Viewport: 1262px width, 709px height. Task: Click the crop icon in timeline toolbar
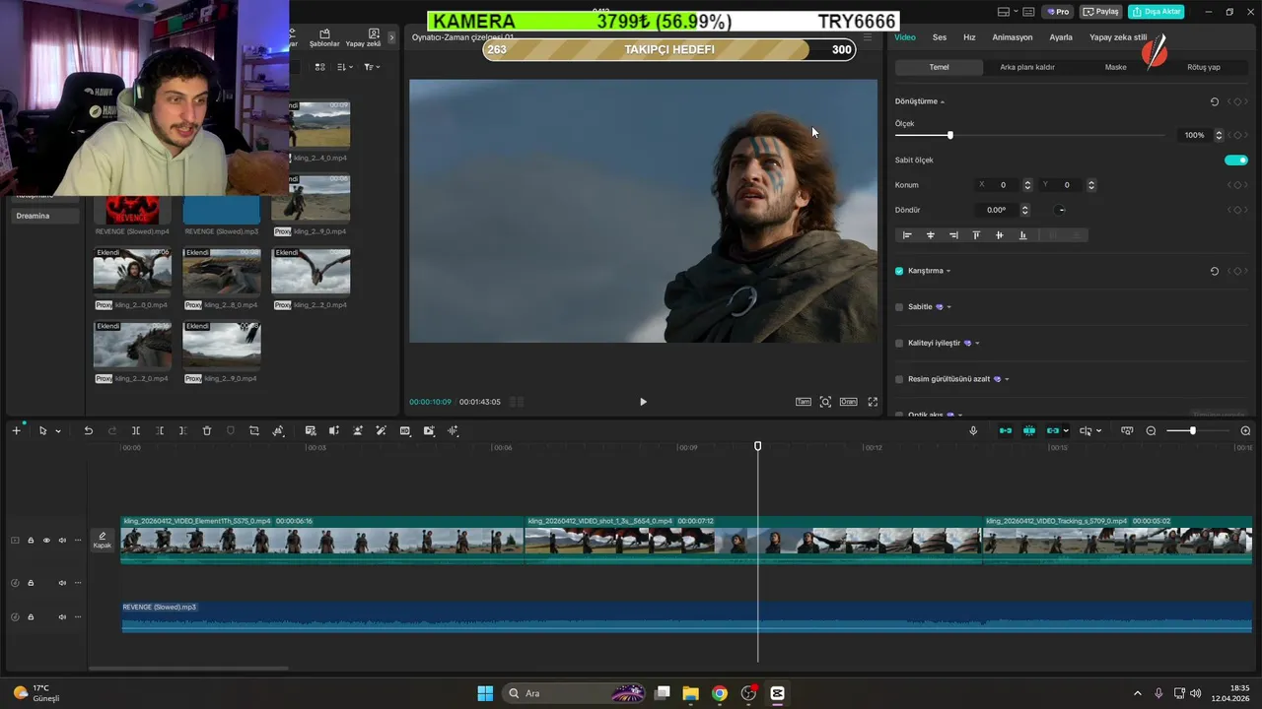(x=254, y=431)
